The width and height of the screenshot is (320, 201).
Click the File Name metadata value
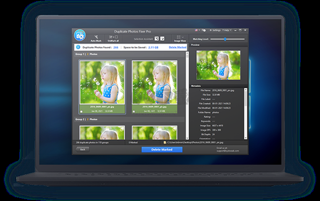223,90
